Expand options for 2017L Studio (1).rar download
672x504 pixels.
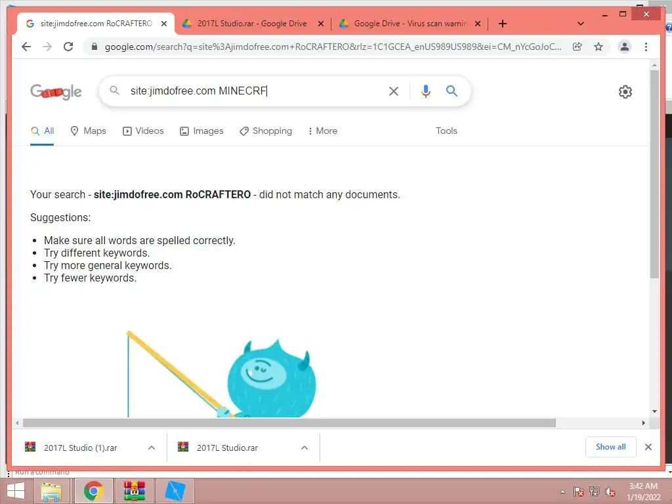click(152, 448)
